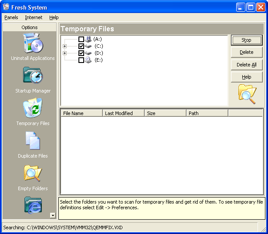
Task: Open the Help menu
Action: pos(54,17)
